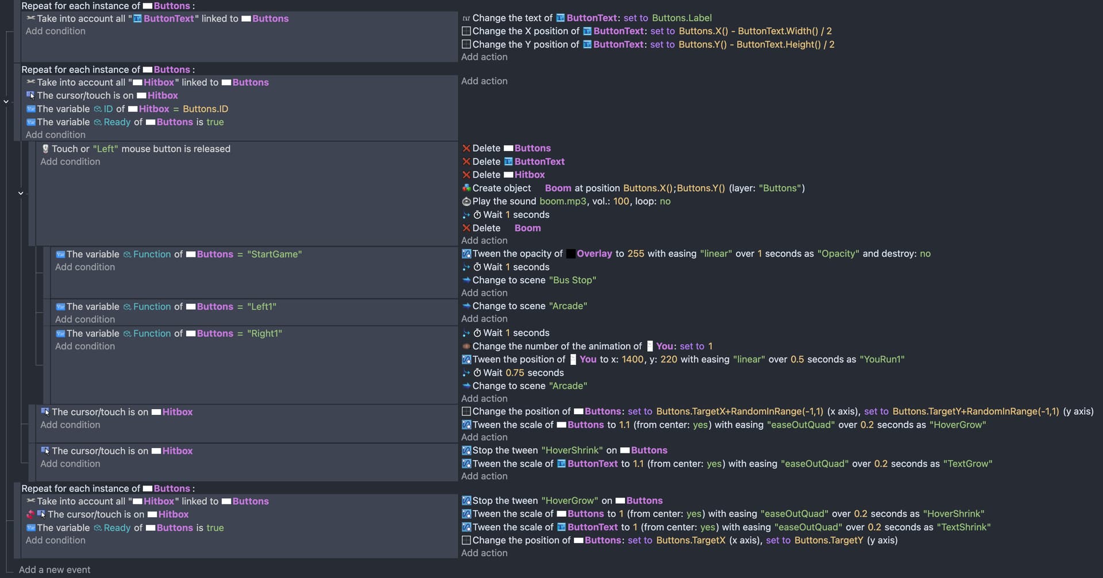Click the Change to scene "Bus Stop" arrow icon
The height and width of the screenshot is (578, 1103).
466,280
